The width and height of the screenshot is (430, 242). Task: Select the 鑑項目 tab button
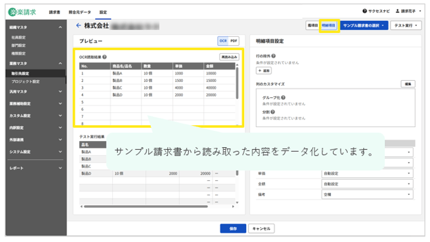[313, 25]
